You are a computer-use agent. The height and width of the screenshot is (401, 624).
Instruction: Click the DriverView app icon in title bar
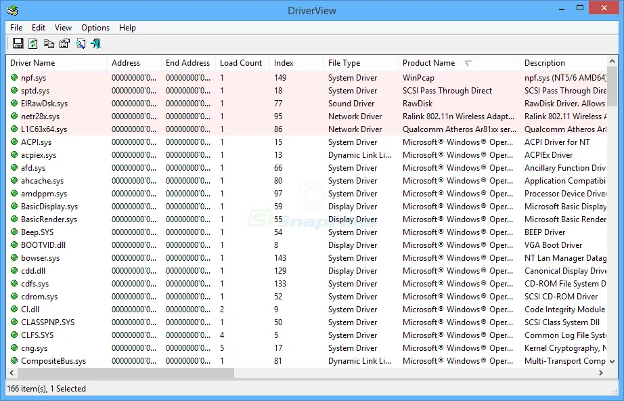pyautogui.click(x=12, y=10)
